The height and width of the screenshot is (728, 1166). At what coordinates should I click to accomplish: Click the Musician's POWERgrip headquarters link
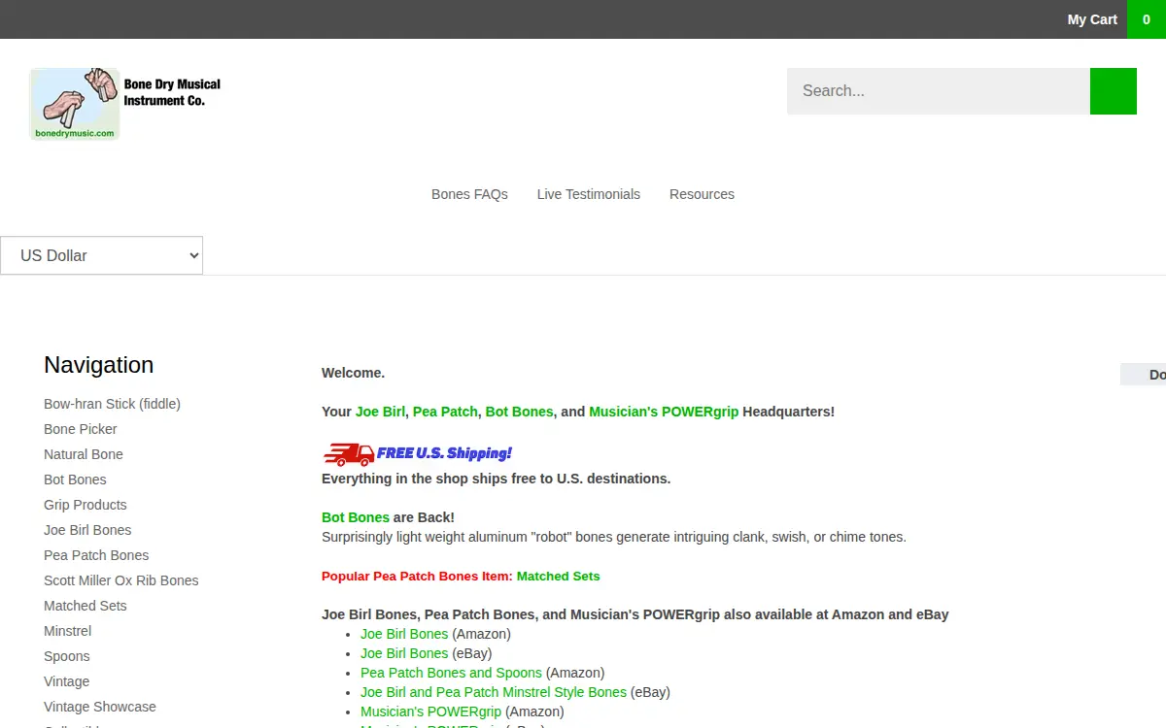[664, 412]
